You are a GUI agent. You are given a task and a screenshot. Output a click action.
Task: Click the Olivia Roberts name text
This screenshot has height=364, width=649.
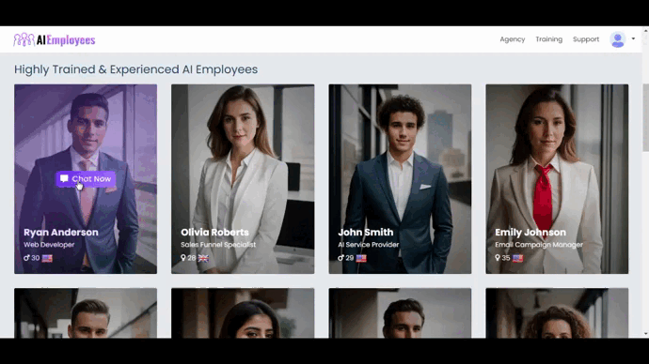tap(214, 233)
